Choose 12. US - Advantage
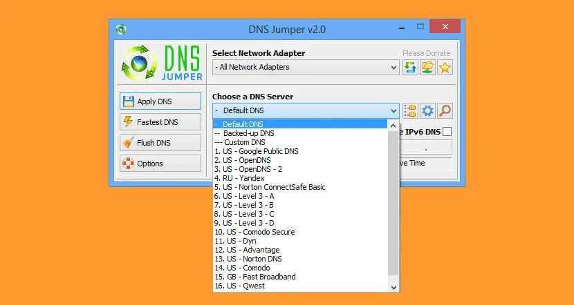Screen dimensions: 574x305 (x=300, y=250)
